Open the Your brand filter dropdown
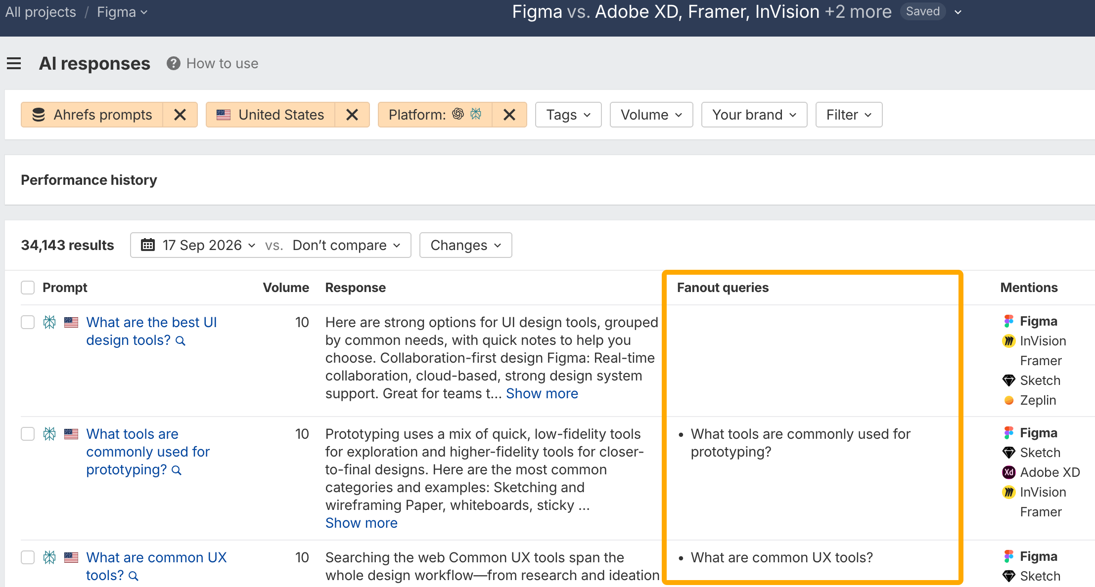Viewport: 1095px width, 587px height. (754, 115)
